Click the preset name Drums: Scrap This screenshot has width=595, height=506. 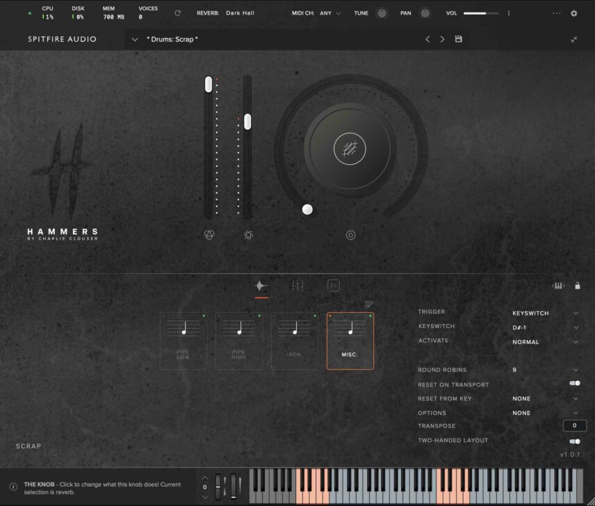click(x=172, y=40)
